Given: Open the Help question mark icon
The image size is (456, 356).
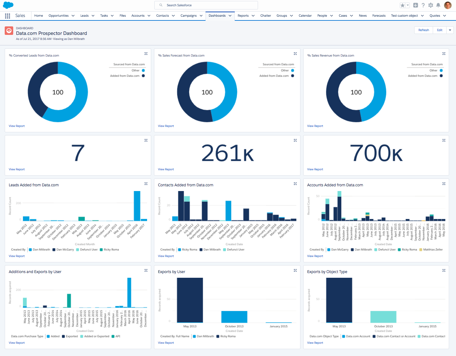Looking at the screenshot, I should (423, 5).
